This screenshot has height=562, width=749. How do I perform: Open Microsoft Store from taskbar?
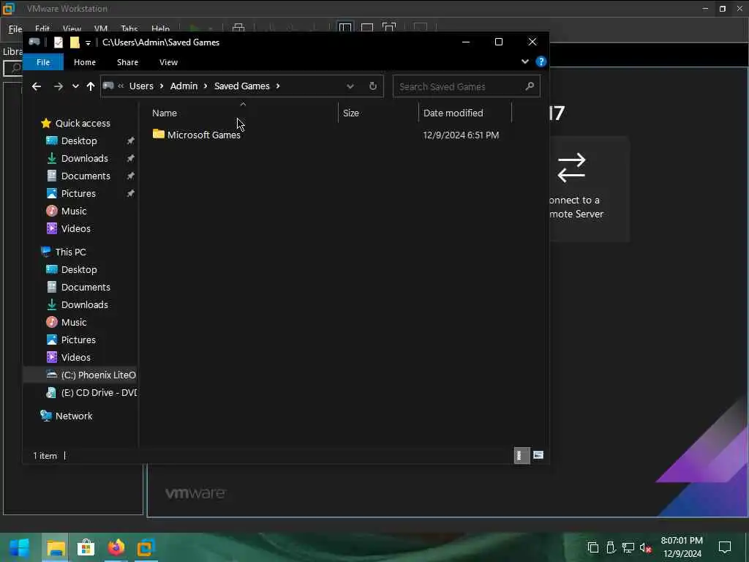pyautogui.click(x=86, y=547)
